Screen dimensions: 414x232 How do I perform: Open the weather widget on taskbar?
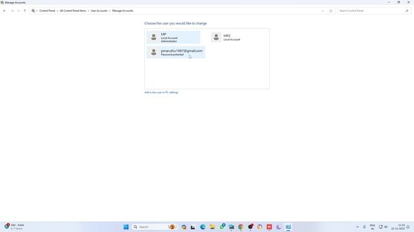(14, 227)
